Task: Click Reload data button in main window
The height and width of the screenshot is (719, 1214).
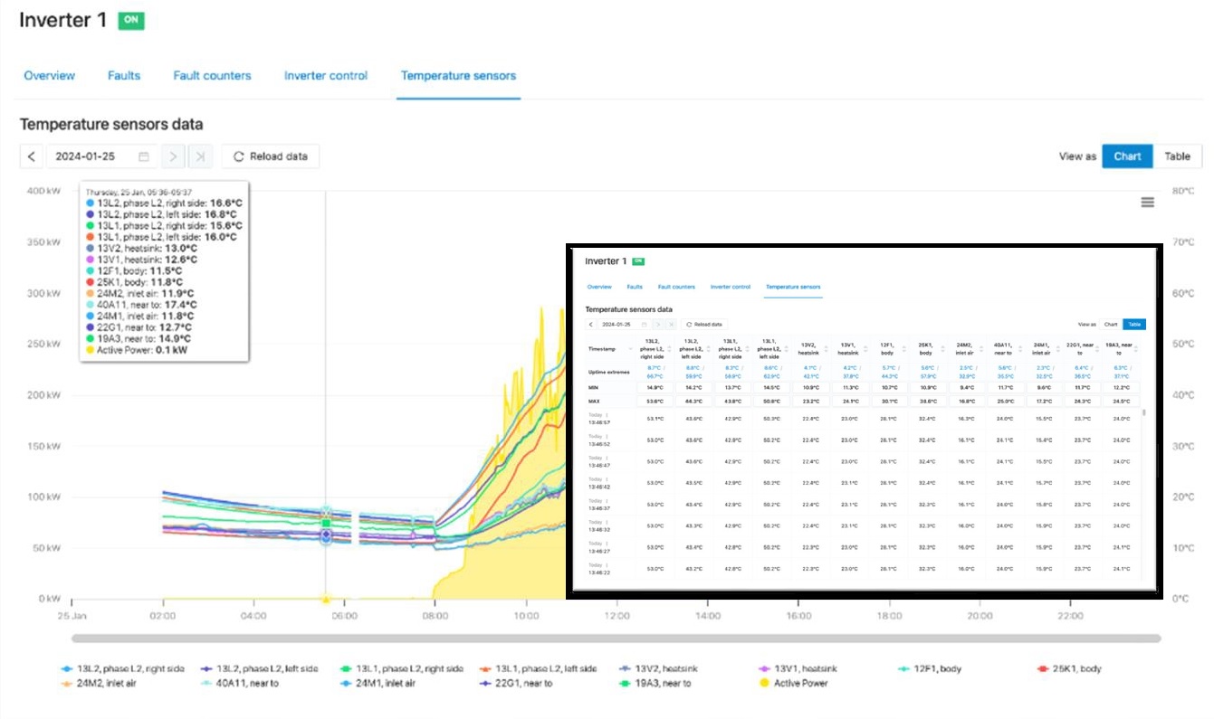Action: [x=270, y=156]
